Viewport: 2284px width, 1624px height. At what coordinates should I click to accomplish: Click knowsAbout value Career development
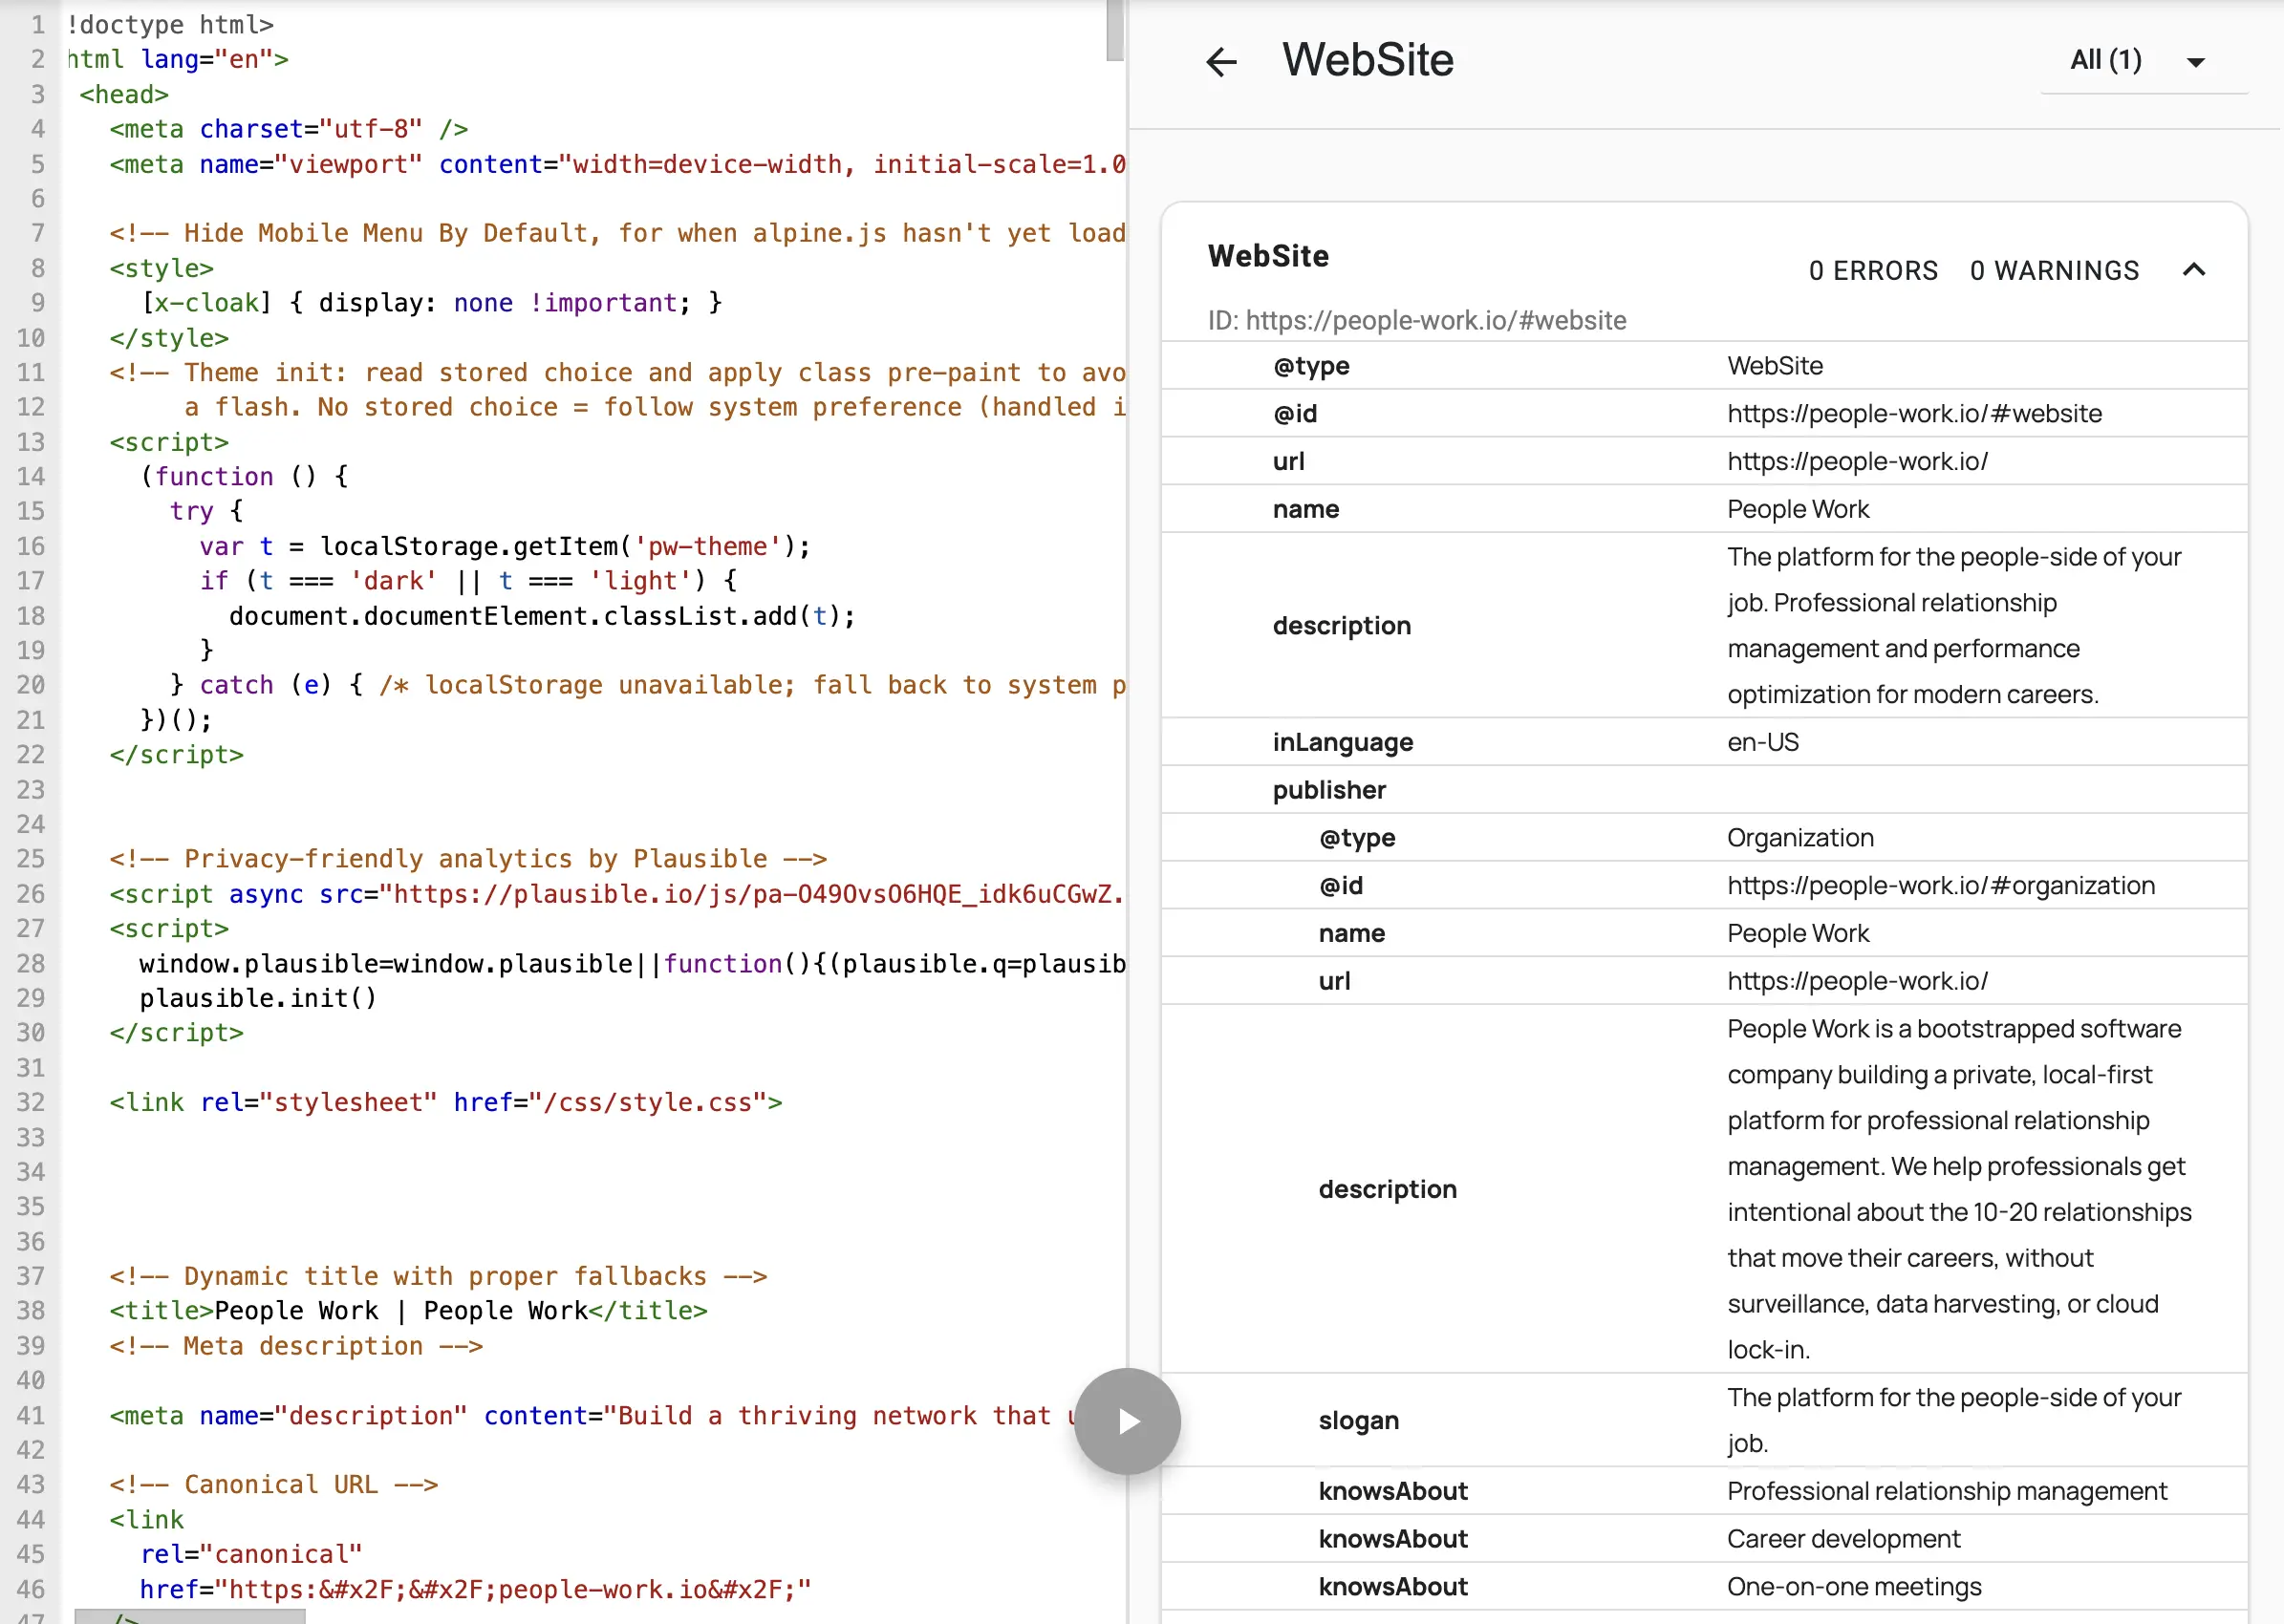tap(1843, 1539)
